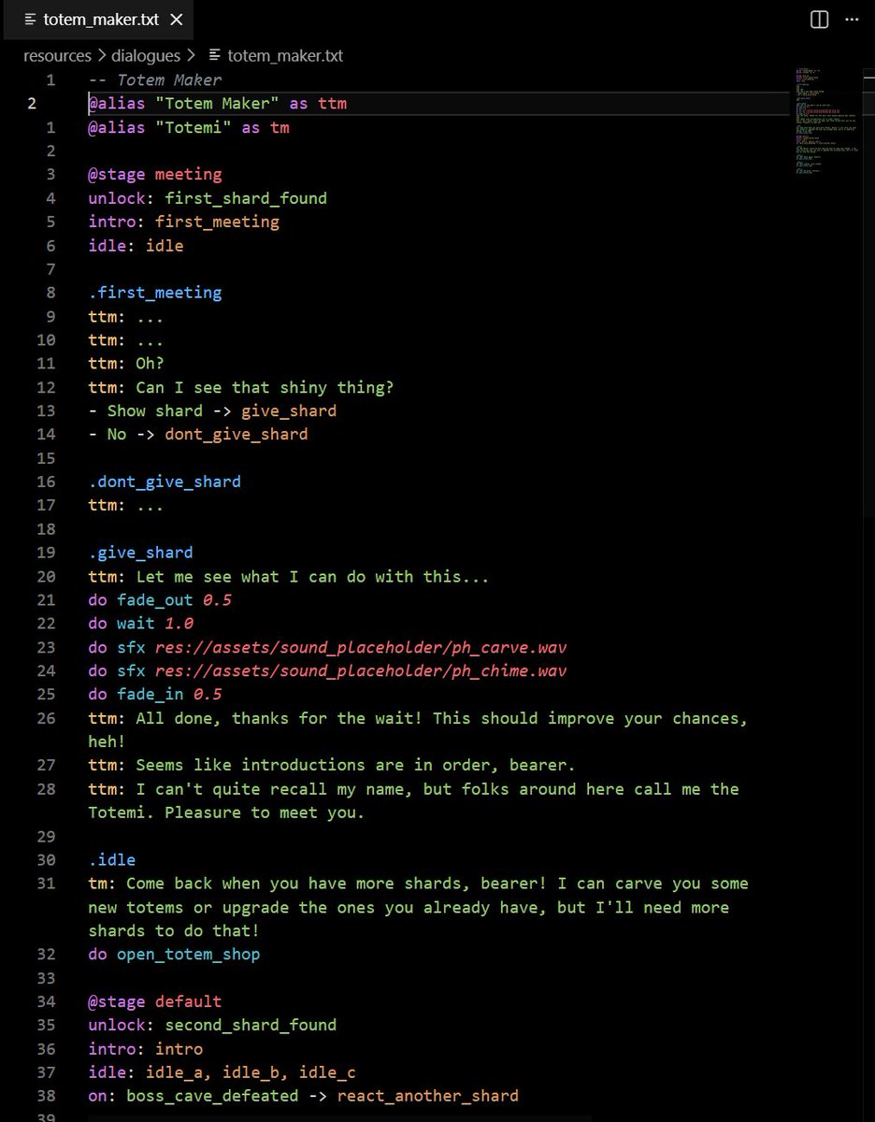The height and width of the screenshot is (1122, 875).
Task: Click 'unlock: first_shard_found' line
Action: tap(208, 198)
